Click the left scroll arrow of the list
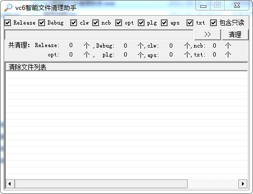The image size is (253, 194). [10, 184]
